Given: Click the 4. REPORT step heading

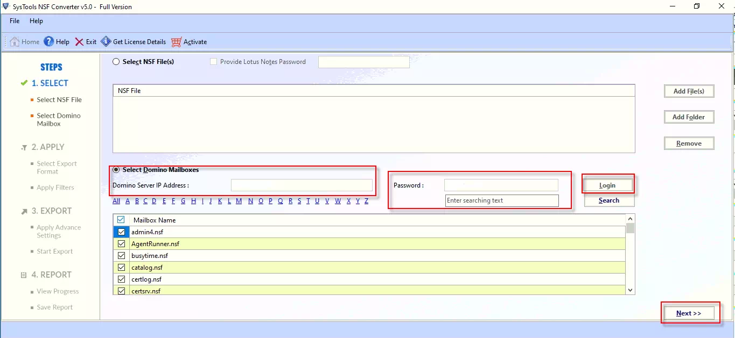Looking at the screenshot, I should click(51, 275).
